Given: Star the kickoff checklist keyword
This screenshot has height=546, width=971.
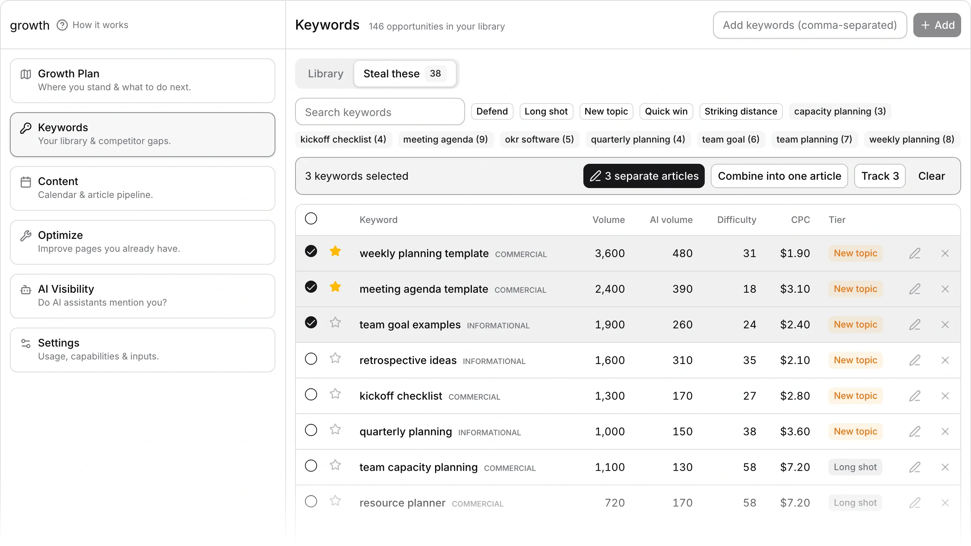Looking at the screenshot, I should [x=335, y=394].
